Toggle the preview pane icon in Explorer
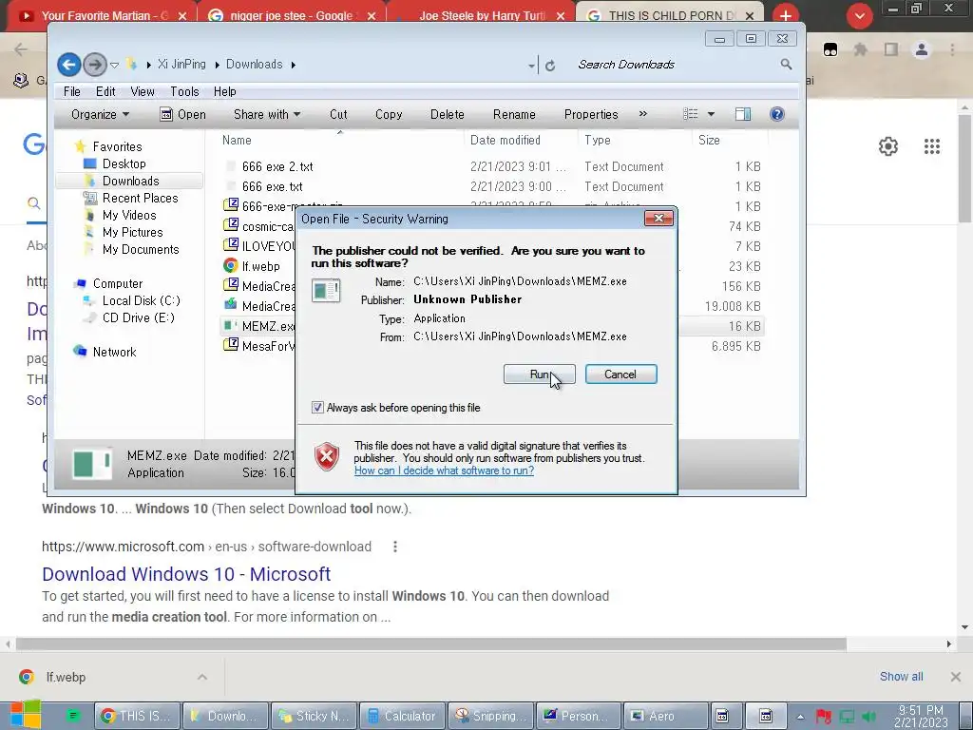 pyautogui.click(x=743, y=114)
